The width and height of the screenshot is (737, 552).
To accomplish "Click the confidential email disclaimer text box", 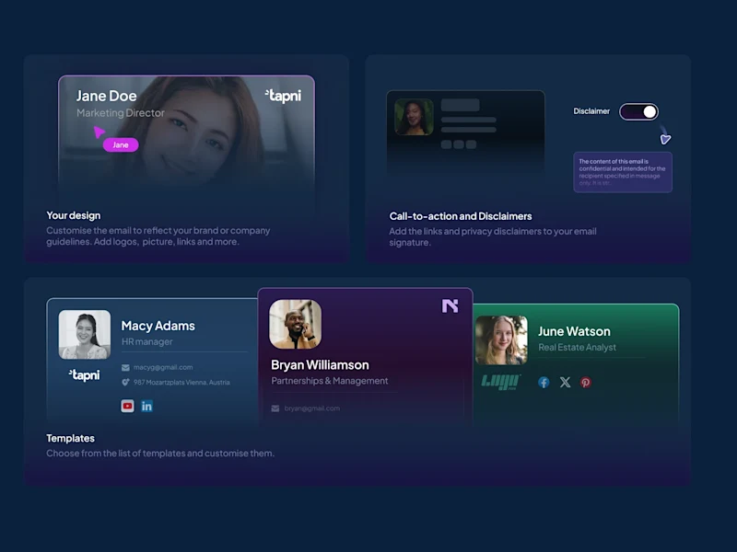I will coord(623,172).
